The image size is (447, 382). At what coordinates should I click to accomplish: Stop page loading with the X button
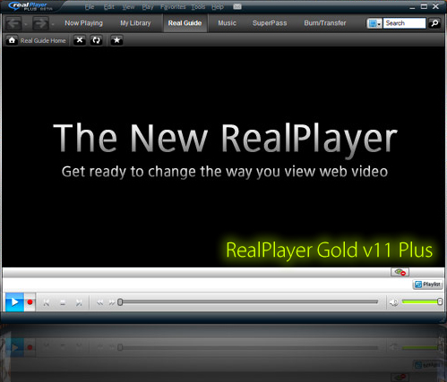80,40
